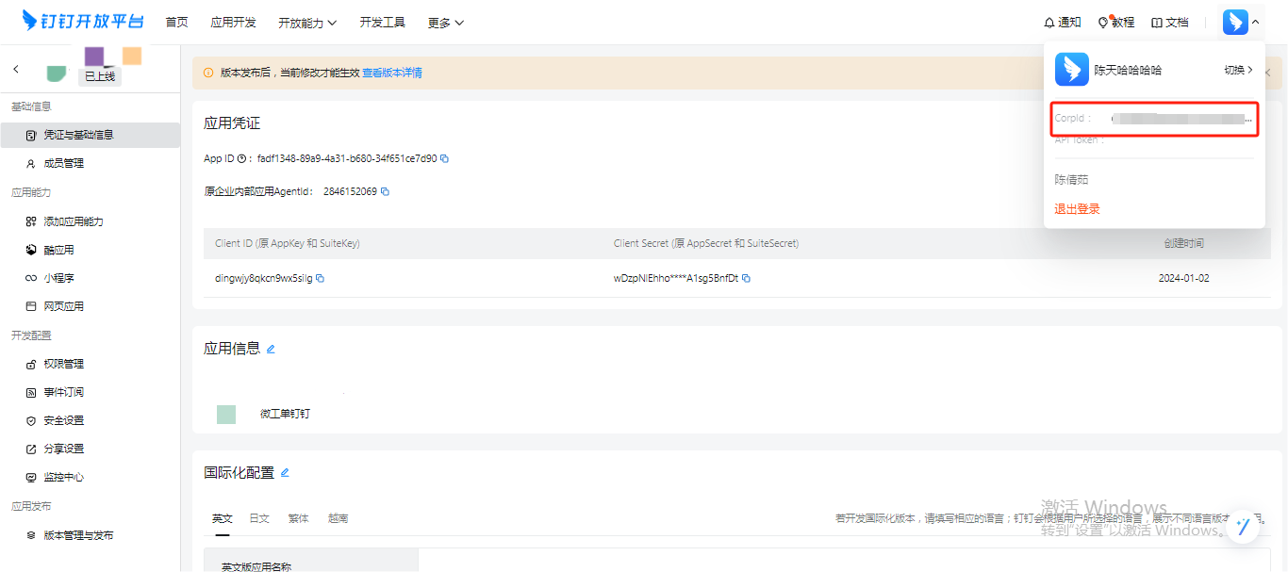This screenshot has width=1288, height=572.
Task: Click the 安全设置 shield icon
Action: click(x=31, y=420)
